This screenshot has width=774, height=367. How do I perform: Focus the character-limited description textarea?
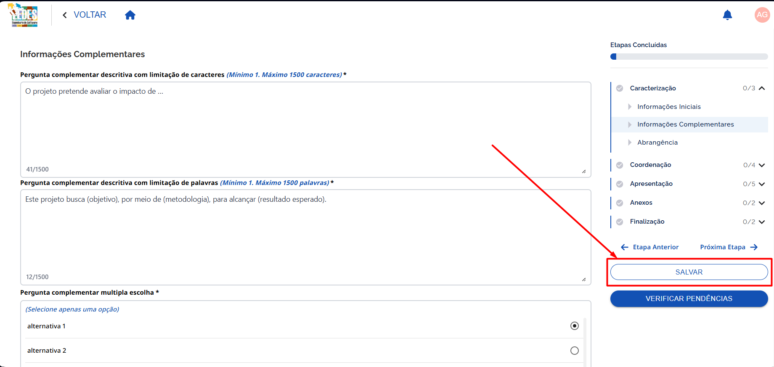[x=306, y=129]
